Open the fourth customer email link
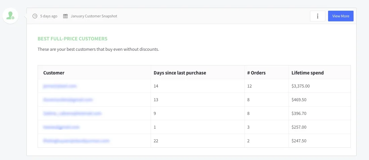 pos(61,127)
